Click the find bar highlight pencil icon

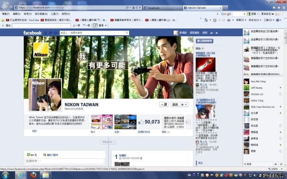[95, 26]
